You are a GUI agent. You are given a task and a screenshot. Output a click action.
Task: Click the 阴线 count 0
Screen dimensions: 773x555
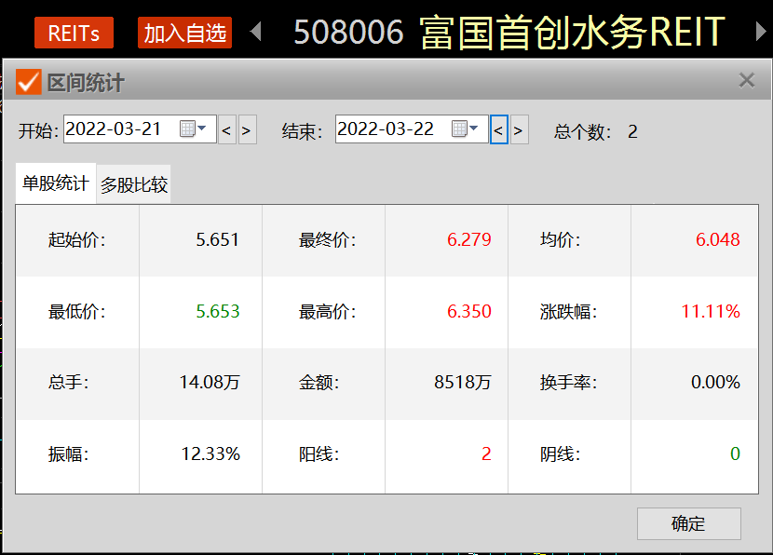[x=735, y=453]
